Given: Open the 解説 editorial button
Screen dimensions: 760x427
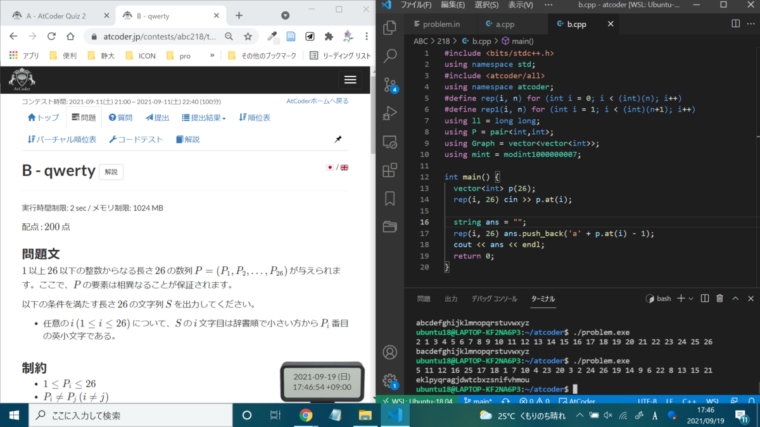Looking at the screenshot, I should tap(111, 171).
